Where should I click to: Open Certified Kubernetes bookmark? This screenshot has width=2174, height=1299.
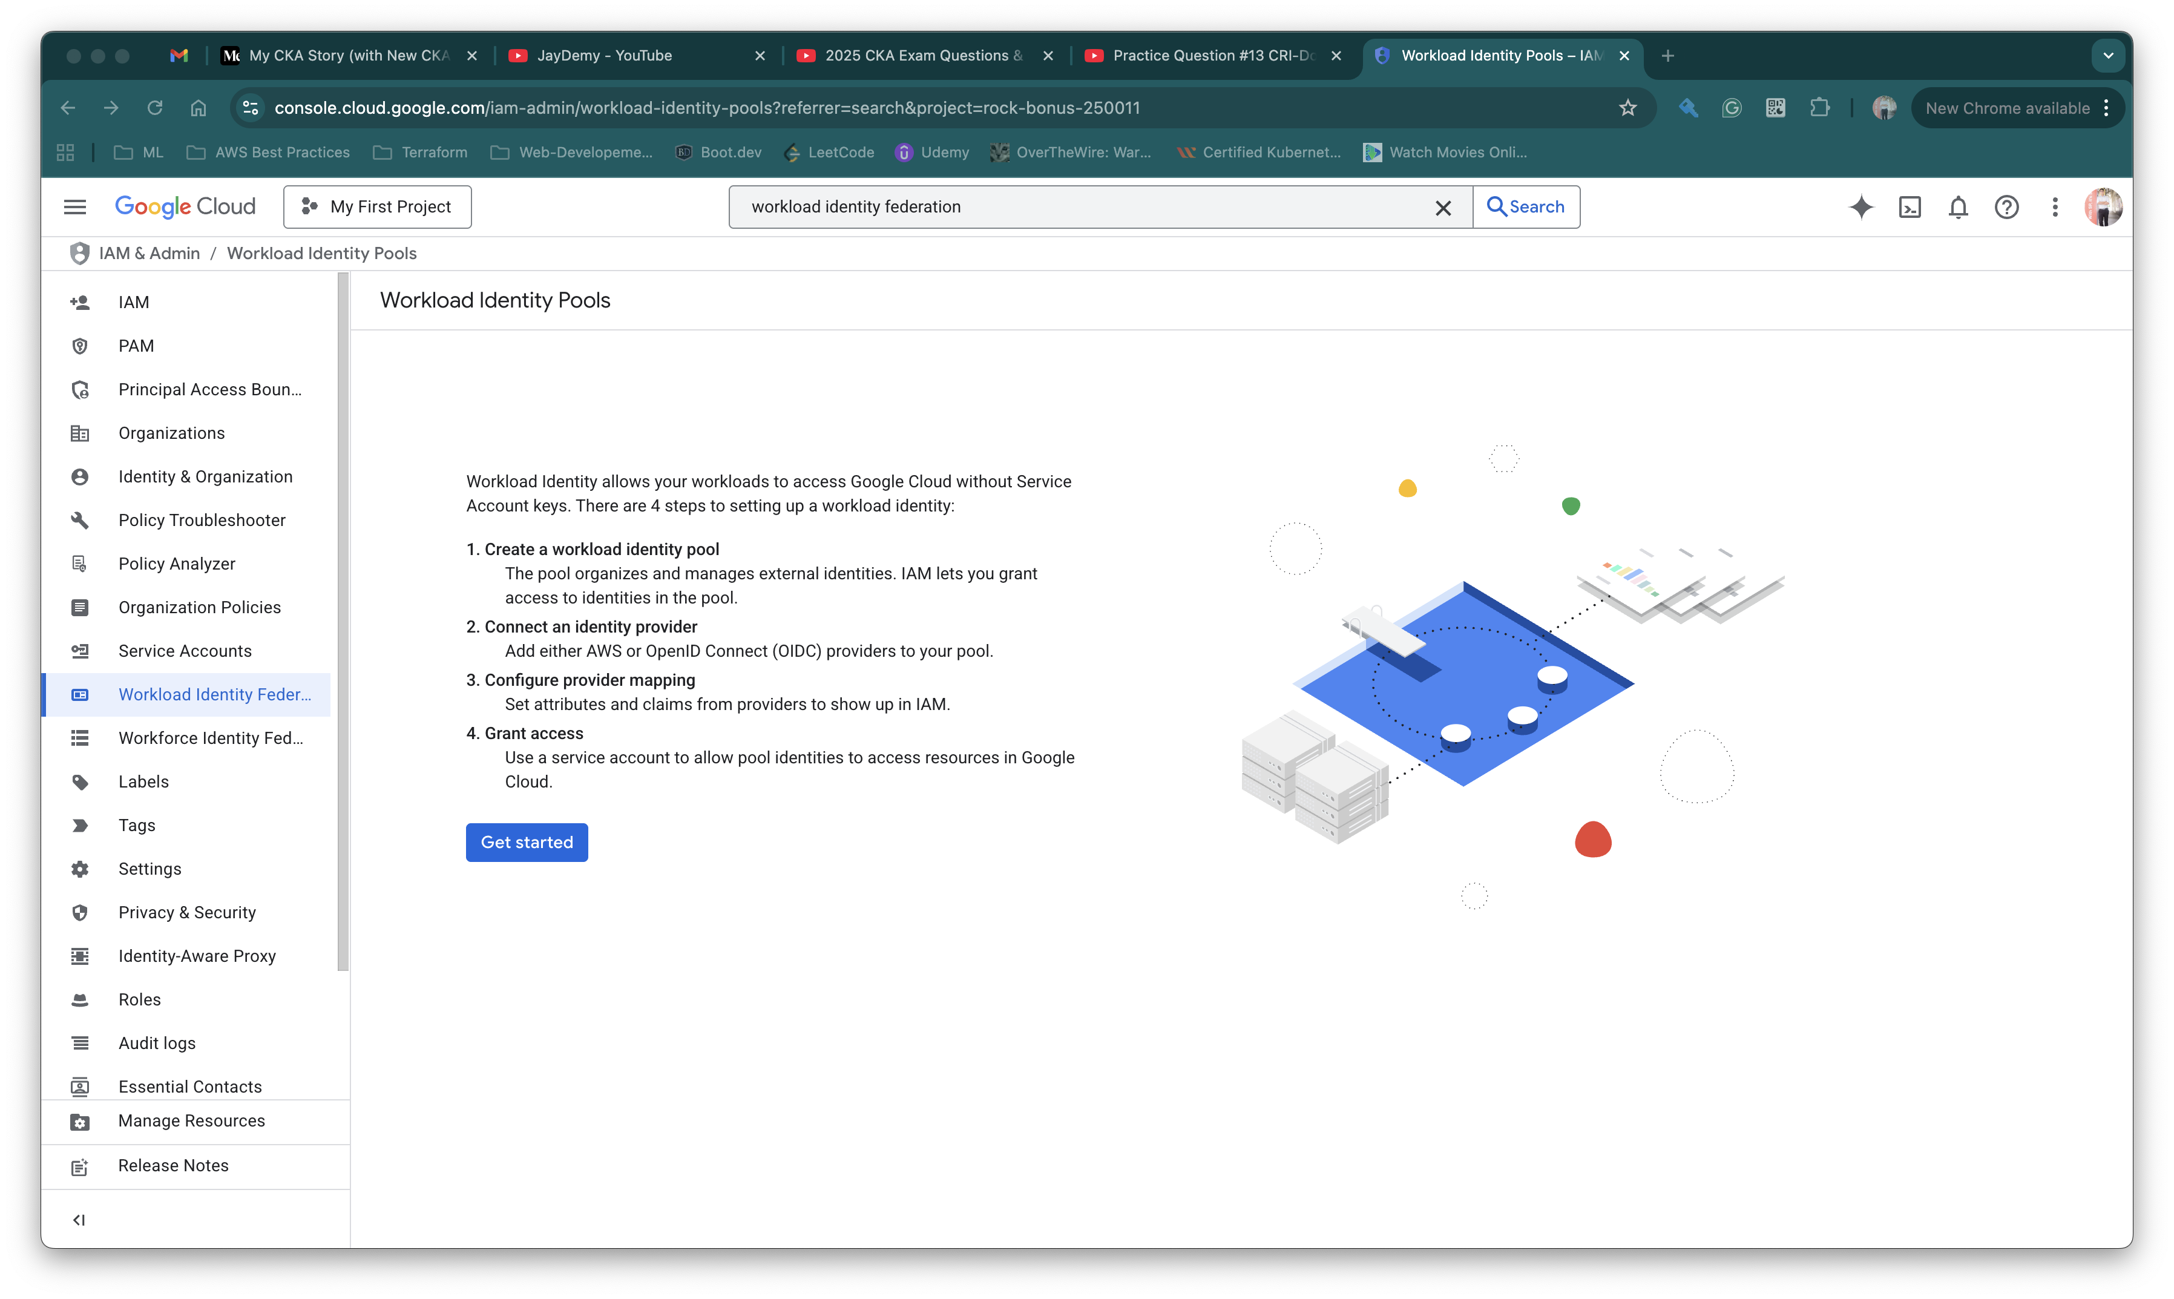(1259, 153)
